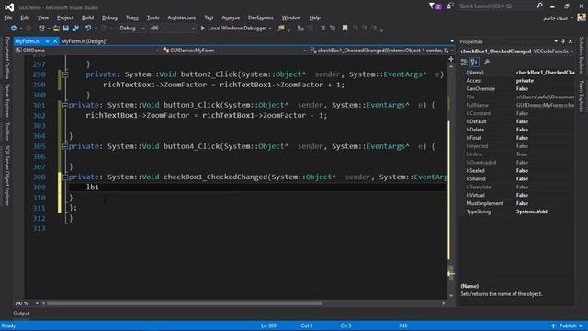Open the Server Explorer side tab
The width and height of the screenshot is (588, 331).
click(6, 100)
